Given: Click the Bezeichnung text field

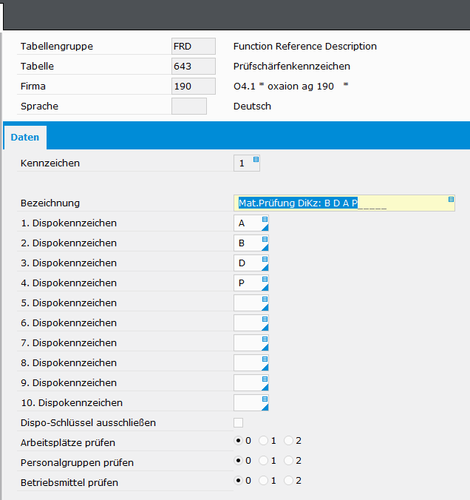Looking at the screenshot, I should pos(344,203).
